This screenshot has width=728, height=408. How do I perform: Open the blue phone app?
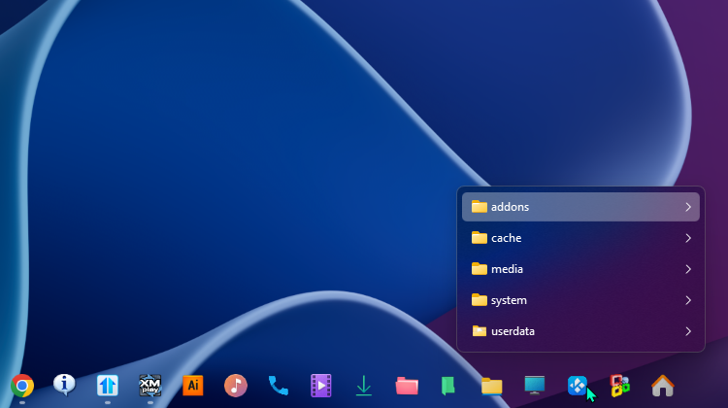[x=279, y=386]
